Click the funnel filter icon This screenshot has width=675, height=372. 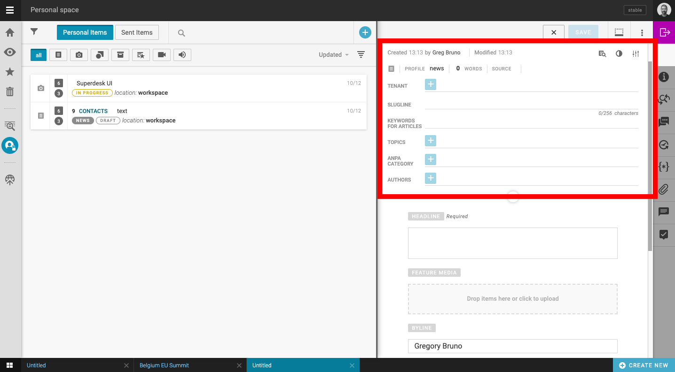click(x=34, y=32)
